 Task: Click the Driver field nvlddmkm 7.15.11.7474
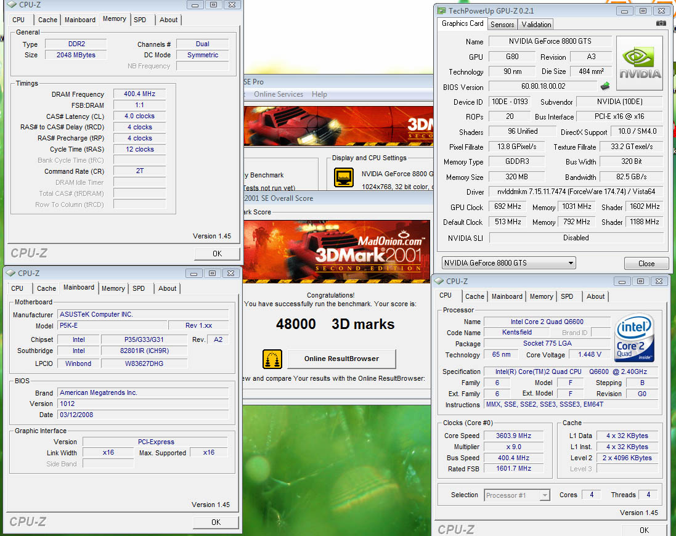[x=576, y=192]
